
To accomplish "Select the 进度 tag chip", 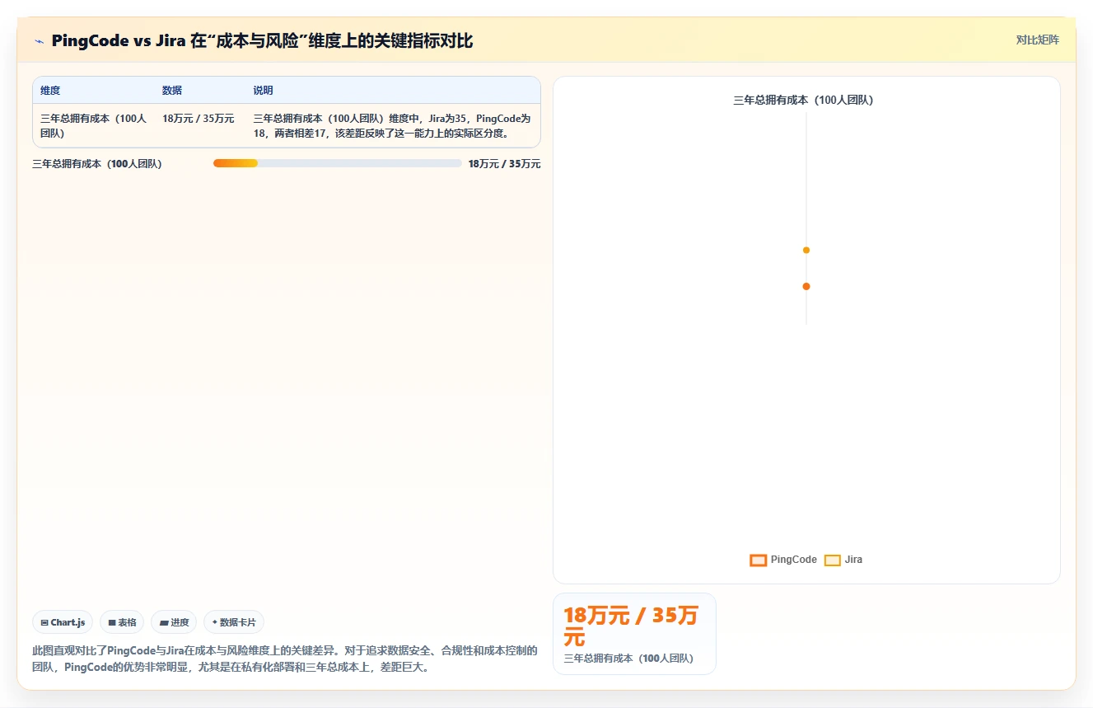I will coord(174,622).
